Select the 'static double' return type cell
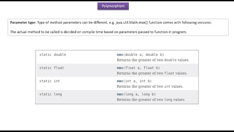 [53, 55]
